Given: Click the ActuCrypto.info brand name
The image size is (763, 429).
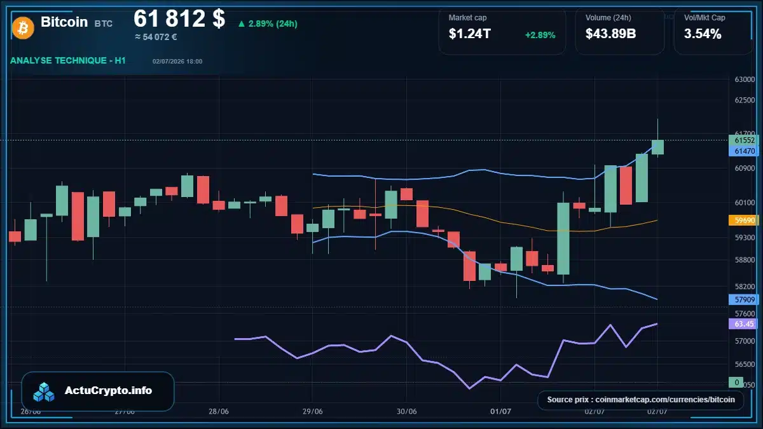Looking at the screenshot, I should (x=109, y=391).
